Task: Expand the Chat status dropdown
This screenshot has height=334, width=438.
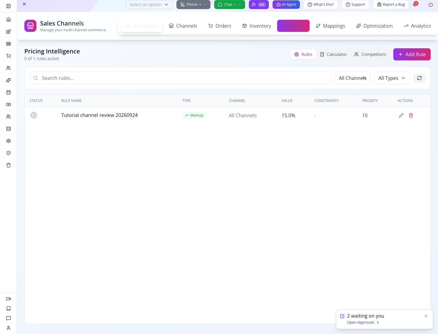Action: (230, 5)
